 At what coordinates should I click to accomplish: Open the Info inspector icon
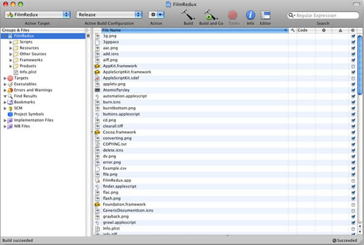coord(250,14)
